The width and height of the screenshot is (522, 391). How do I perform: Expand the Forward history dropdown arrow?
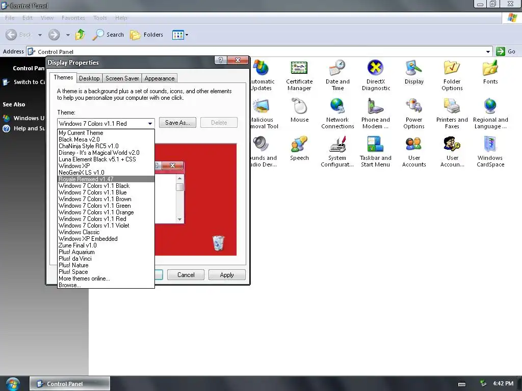click(x=68, y=35)
